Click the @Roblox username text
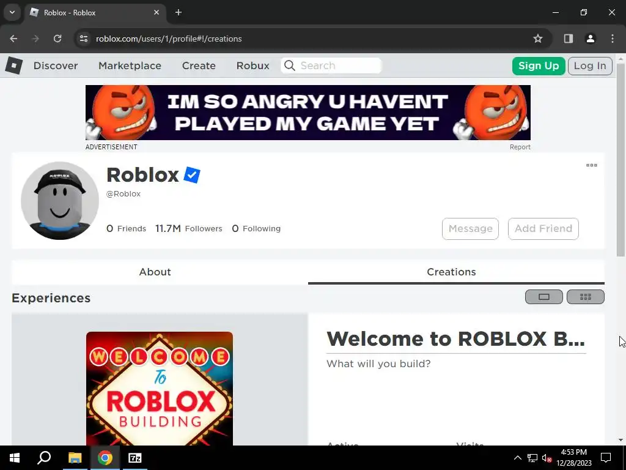 coord(123,194)
